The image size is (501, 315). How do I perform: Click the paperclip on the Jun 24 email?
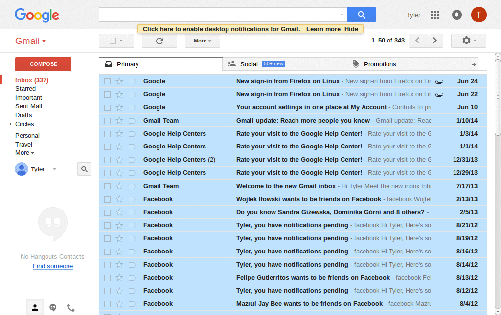coord(439,81)
